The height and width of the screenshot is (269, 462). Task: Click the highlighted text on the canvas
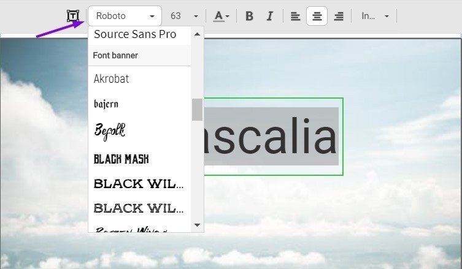(x=271, y=137)
